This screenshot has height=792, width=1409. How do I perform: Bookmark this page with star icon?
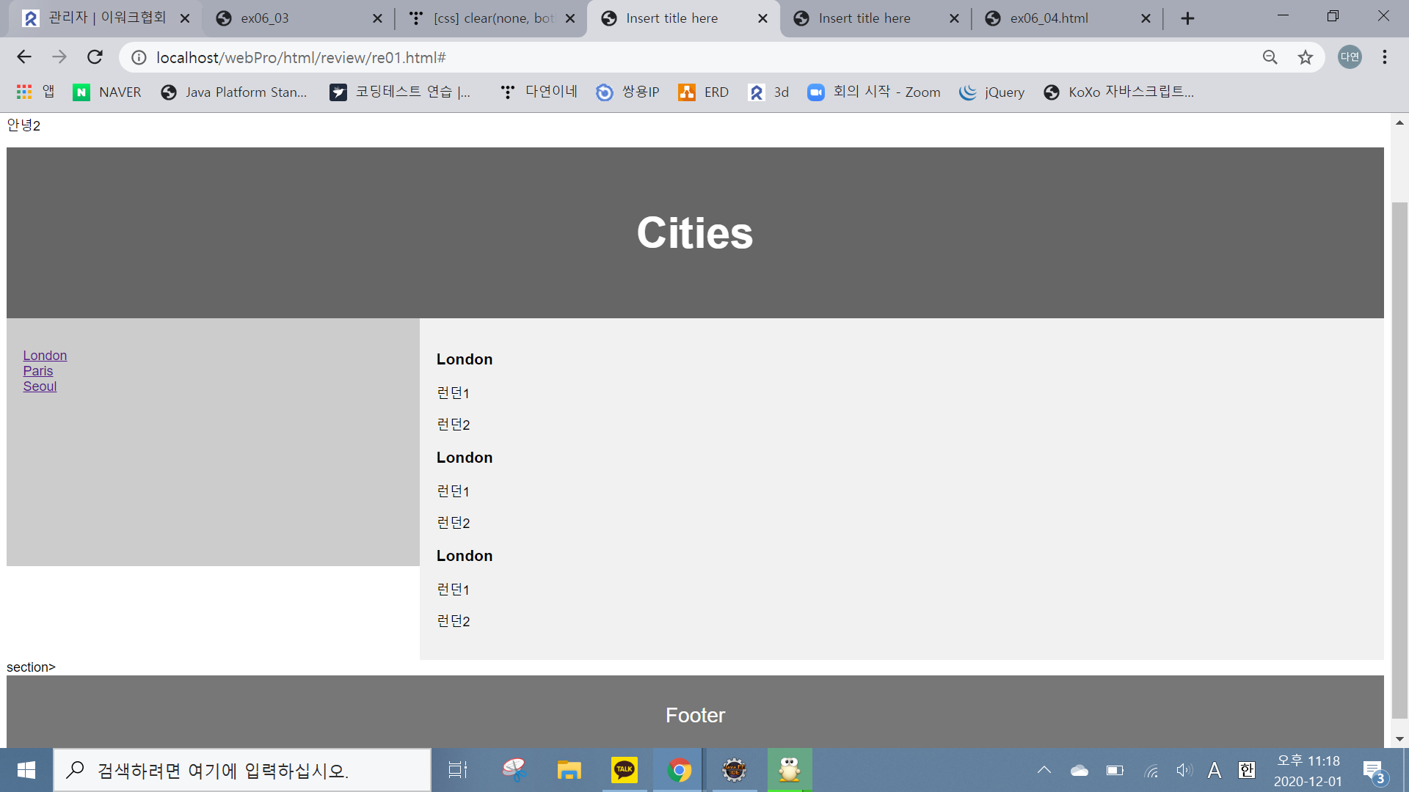click(x=1305, y=57)
